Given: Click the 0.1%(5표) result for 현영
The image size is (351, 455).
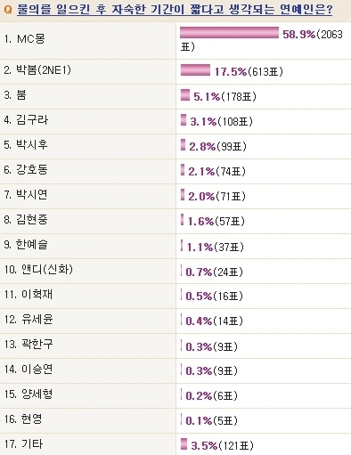Looking at the screenshot, I should point(211,420).
